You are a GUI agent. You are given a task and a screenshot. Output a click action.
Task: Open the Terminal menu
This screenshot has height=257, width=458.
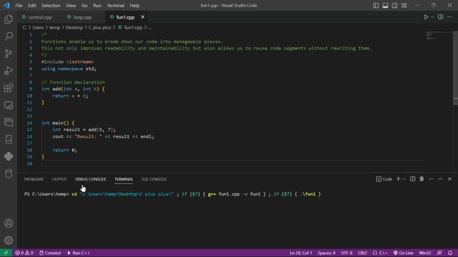click(x=116, y=5)
